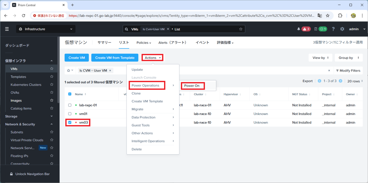Collapse the Network & Security section
The width and height of the screenshot is (368, 183).
pyautogui.click(x=52, y=124)
